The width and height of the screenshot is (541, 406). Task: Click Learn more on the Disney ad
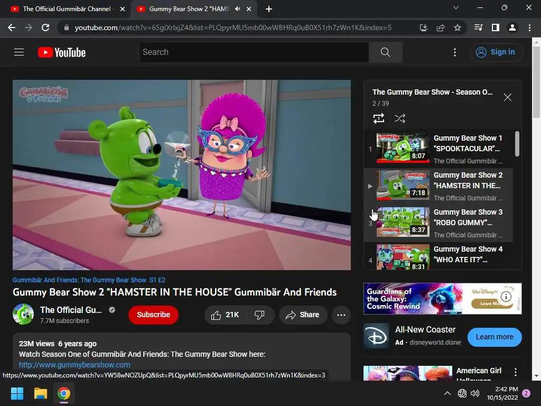(x=495, y=337)
